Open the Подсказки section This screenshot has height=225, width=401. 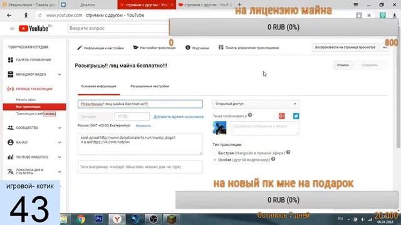pos(197,47)
